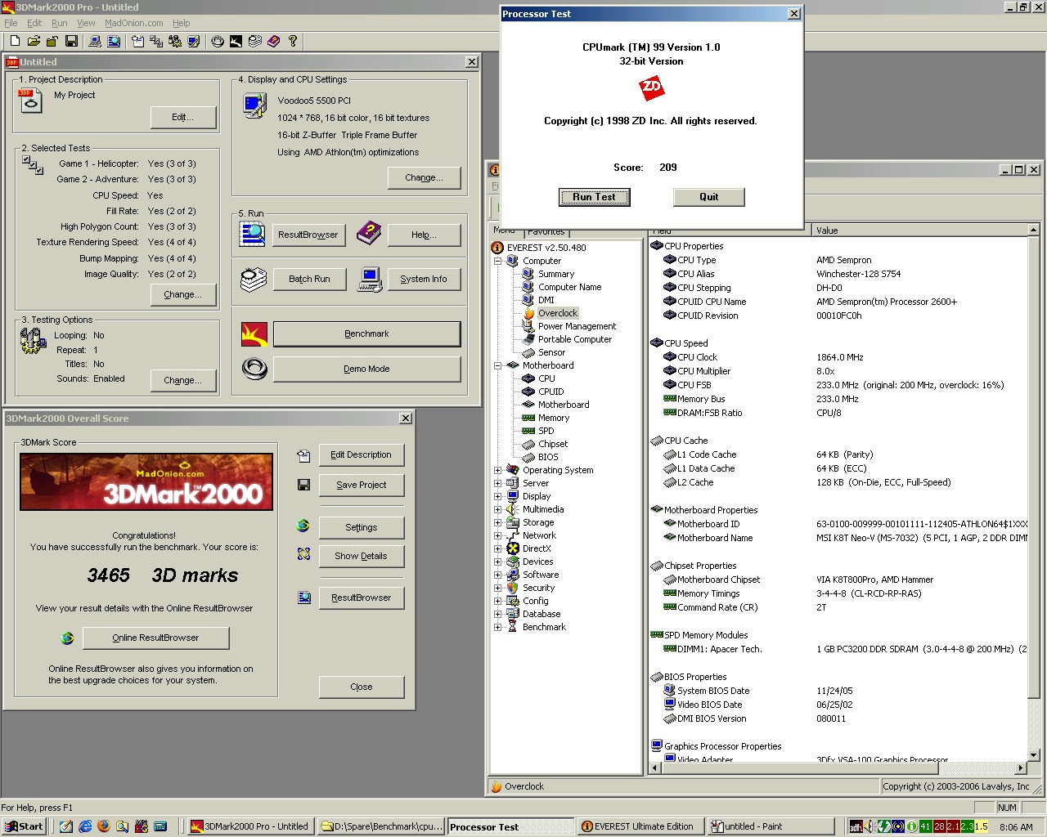The height and width of the screenshot is (837, 1047).
Task: Open the File menu in 3DMark2000
Action: tap(11, 23)
